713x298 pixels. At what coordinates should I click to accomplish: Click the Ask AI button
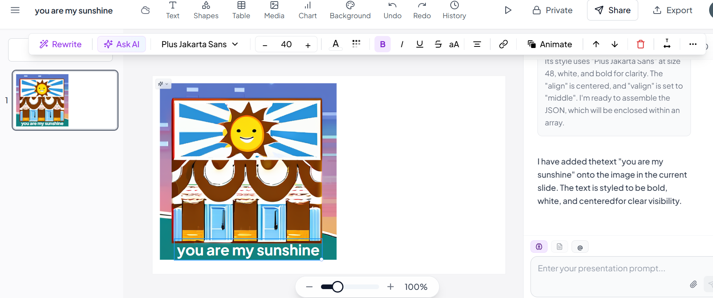pyautogui.click(x=122, y=45)
